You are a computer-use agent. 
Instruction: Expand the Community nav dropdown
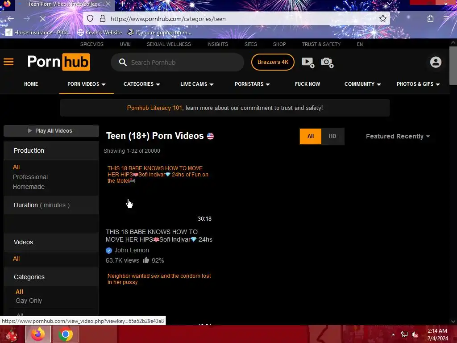pos(362,84)
